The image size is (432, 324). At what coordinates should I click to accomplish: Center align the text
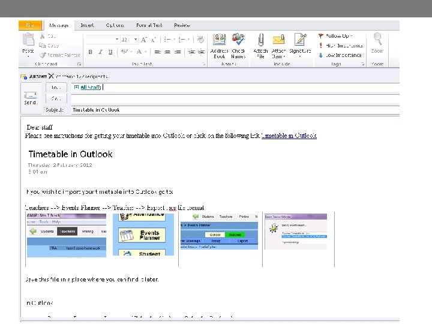[x=167, y=52]
